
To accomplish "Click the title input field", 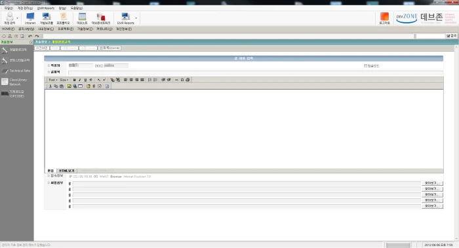I will tap(255, 72).
